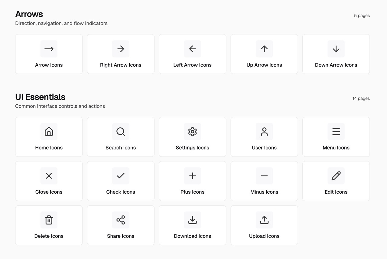Click the upload tray icon in Upload Icons card
This screenshot has height=259, width=387.
264,220
